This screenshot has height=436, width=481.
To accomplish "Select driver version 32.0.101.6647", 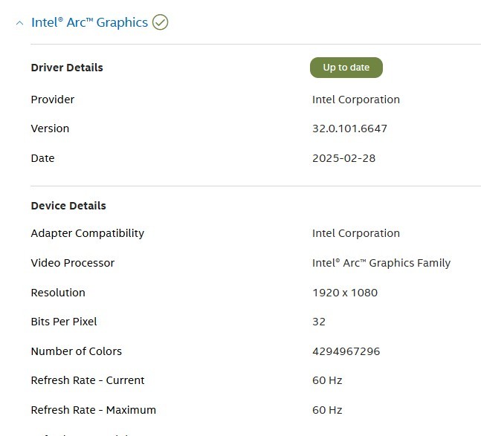I will pos(349,128).
